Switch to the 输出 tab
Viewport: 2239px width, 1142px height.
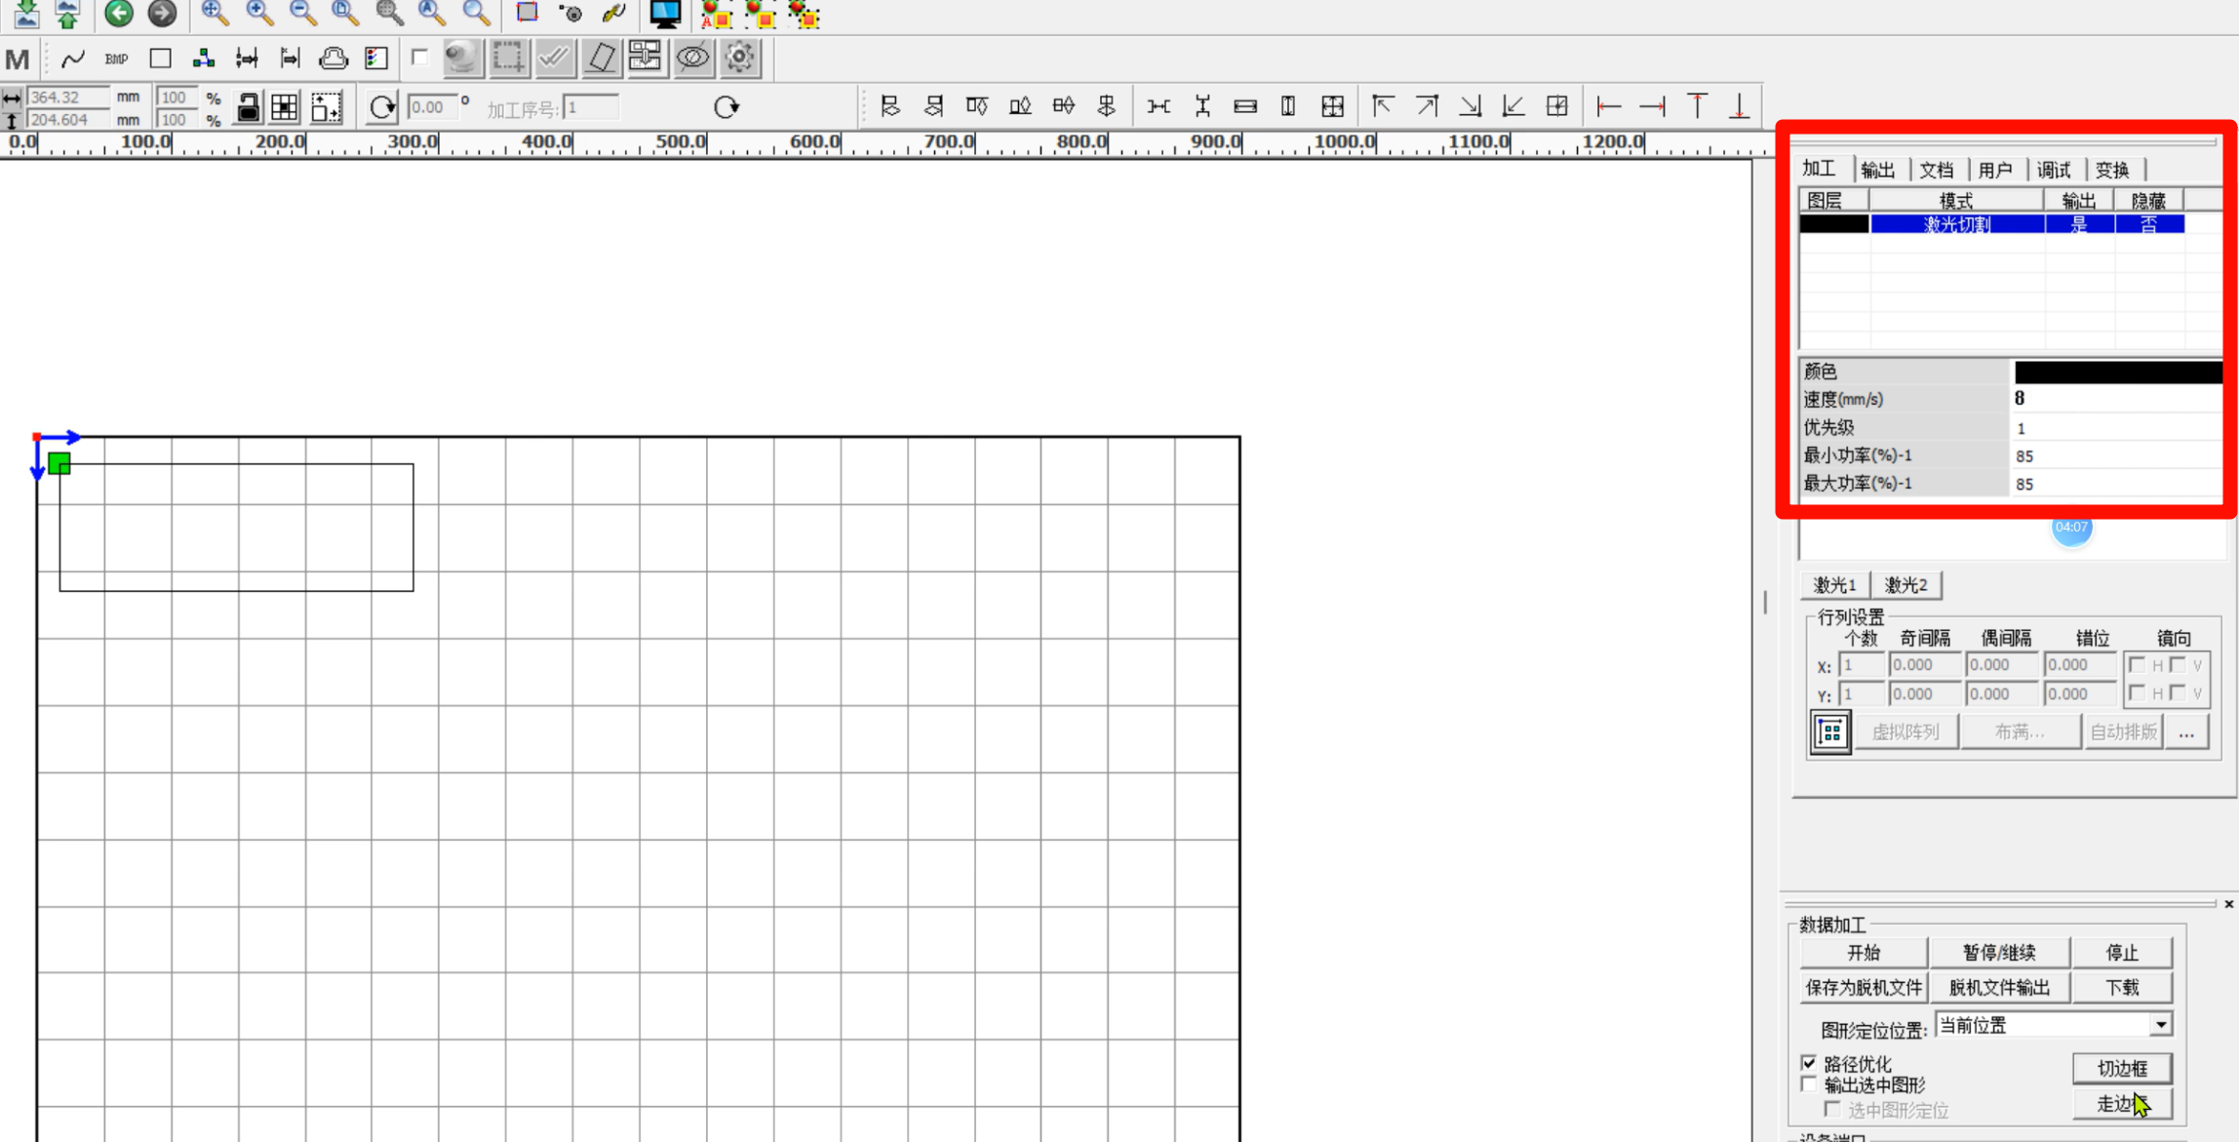click(1877, 171)
